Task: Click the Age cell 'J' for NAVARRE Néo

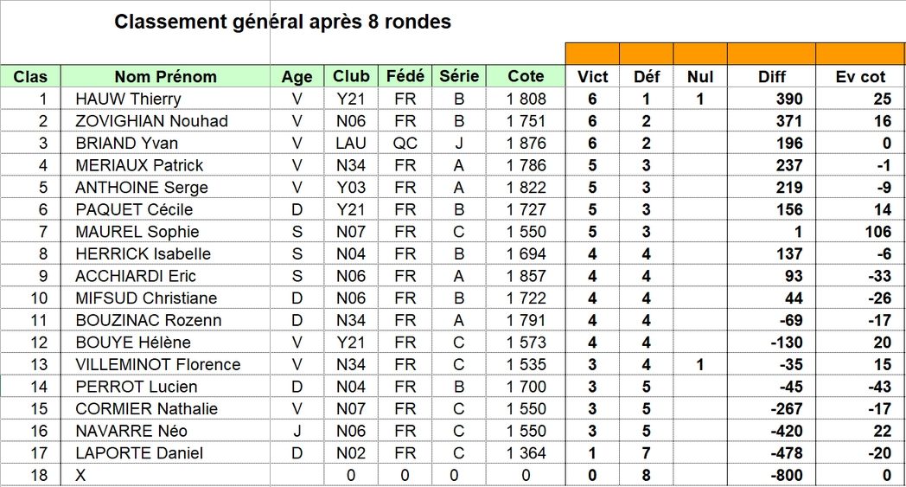Action: (297, 431)
